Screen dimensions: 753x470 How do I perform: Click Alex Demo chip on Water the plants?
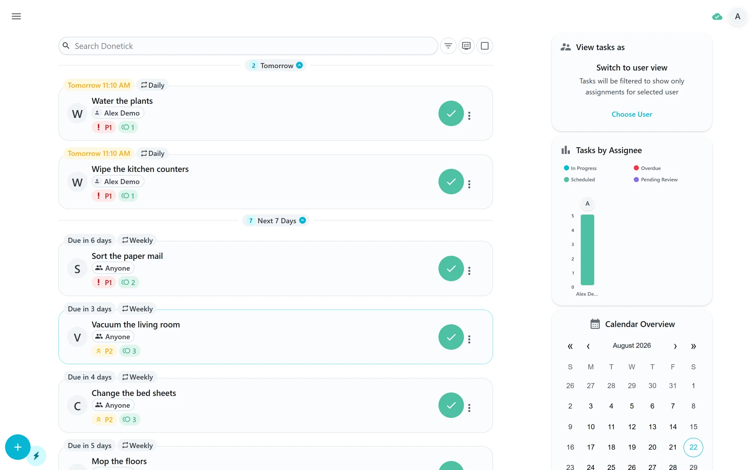click(x=118, y=113)
